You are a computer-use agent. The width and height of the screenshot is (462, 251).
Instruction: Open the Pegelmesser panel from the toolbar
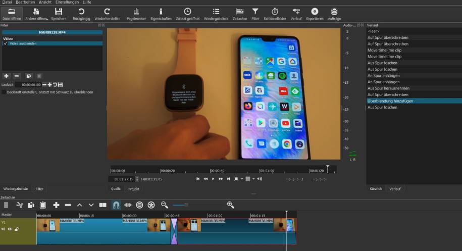point(136,14)
